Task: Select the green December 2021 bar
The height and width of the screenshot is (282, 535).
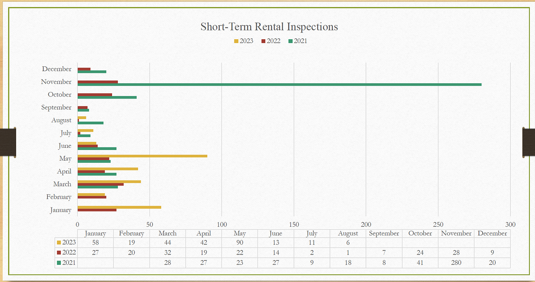Action: pyautogui.click(x=92, y=72)
